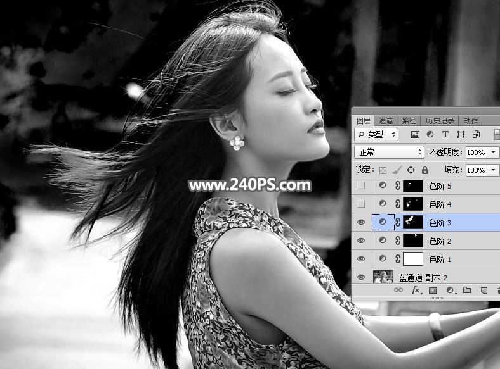The height and width of the screenshot is (369, 500).
Task: Hide the 色阶 3 layer
Action: pos(360,222)
